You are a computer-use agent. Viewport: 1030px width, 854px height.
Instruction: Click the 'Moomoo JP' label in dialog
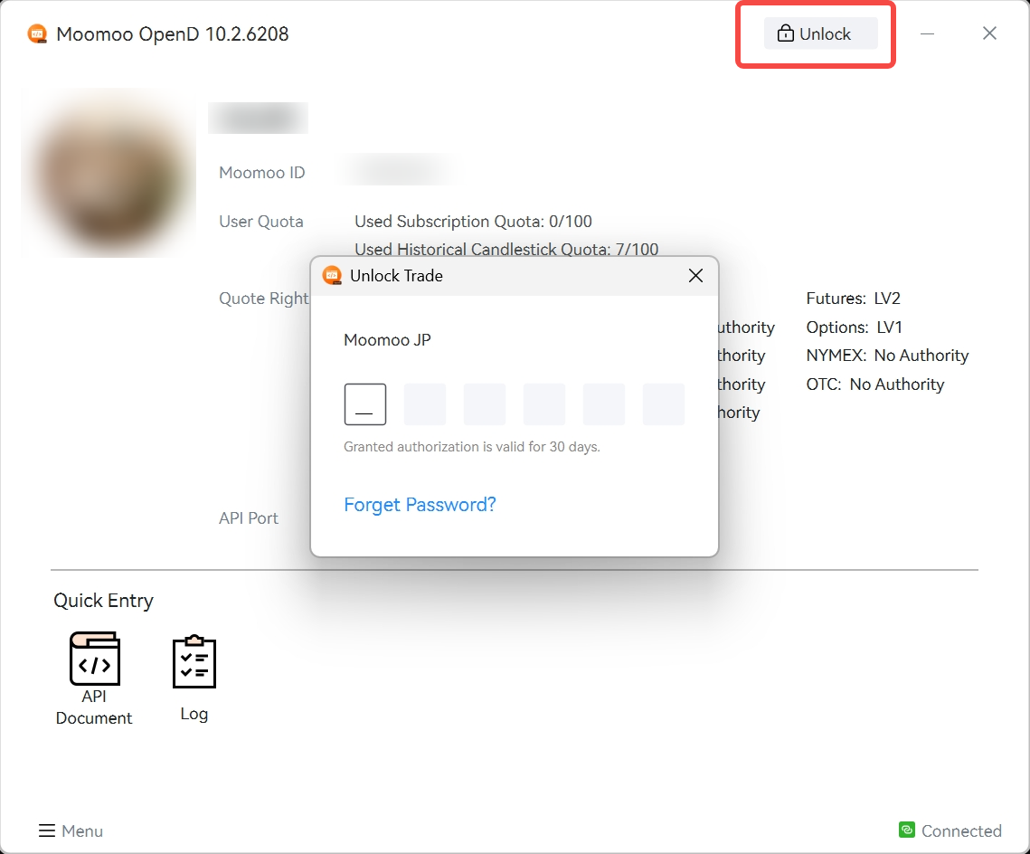pyautogui.click(x=387, y=340)
